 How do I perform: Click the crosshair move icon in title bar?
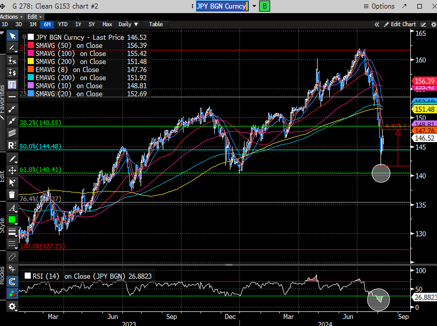pyautogui.click(x=3, y=6)
